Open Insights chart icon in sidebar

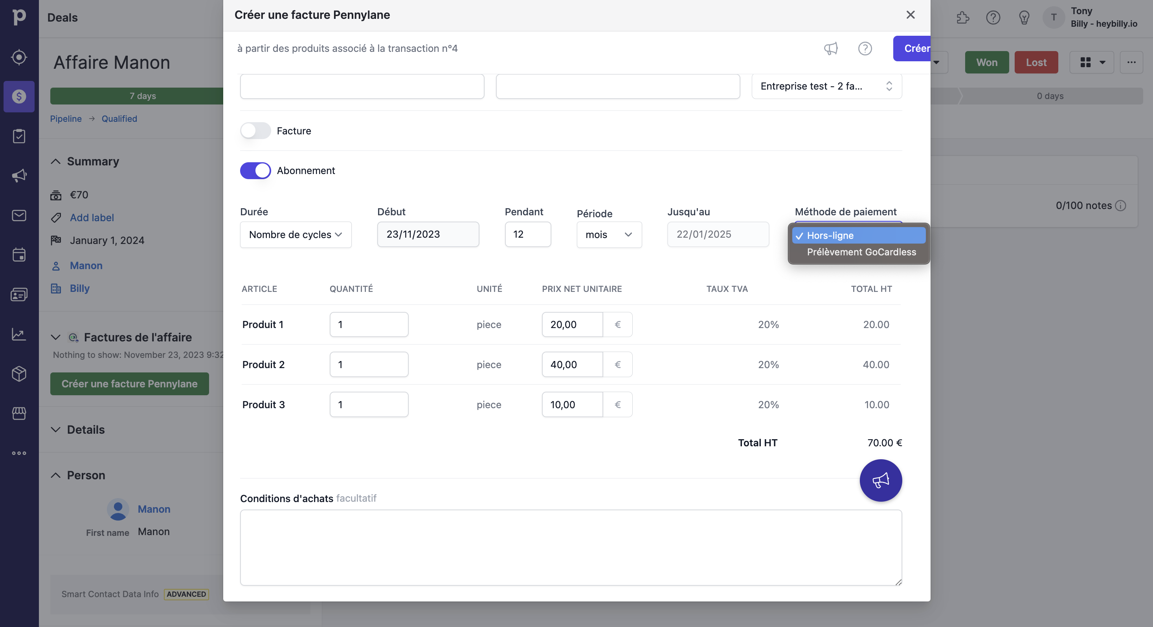pyautogui.click(x=19, y=334)
